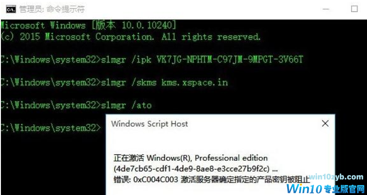The height and width of the screenshot is (195, 367).
Task: Click the kms.xspace.in server address
Action: tap(195, 82)
